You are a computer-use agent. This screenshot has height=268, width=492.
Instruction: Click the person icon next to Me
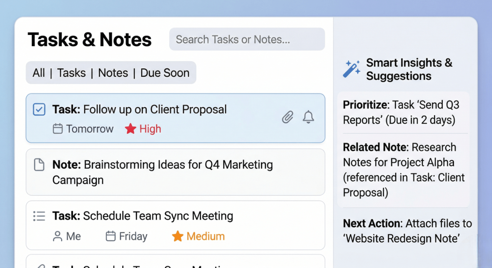(x=58, y=236)
